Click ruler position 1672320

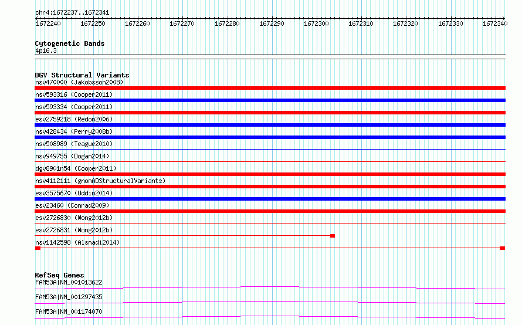(x=405, y=23)
